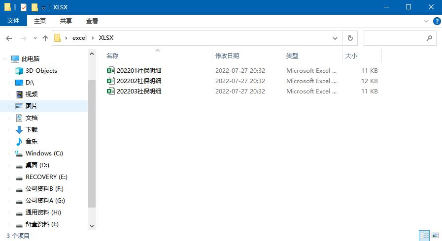Screen dimensions: 442x241
Task: Switch to the 主页 ribbon tab
Action: pyautogui.click(x=40, y=21)
